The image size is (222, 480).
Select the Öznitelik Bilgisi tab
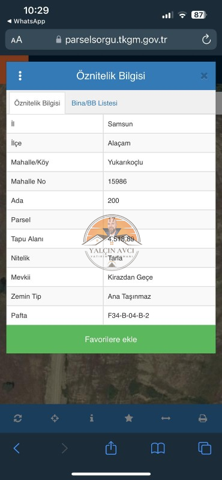point(37,103)
